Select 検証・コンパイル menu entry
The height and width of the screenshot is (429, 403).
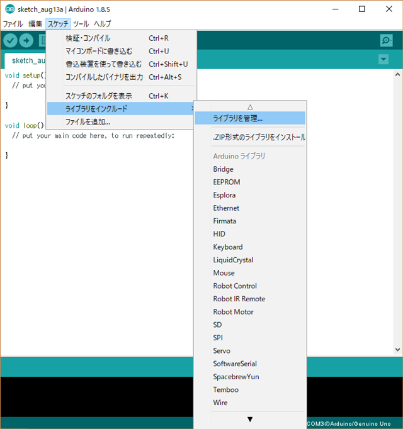tap(122, 38)
